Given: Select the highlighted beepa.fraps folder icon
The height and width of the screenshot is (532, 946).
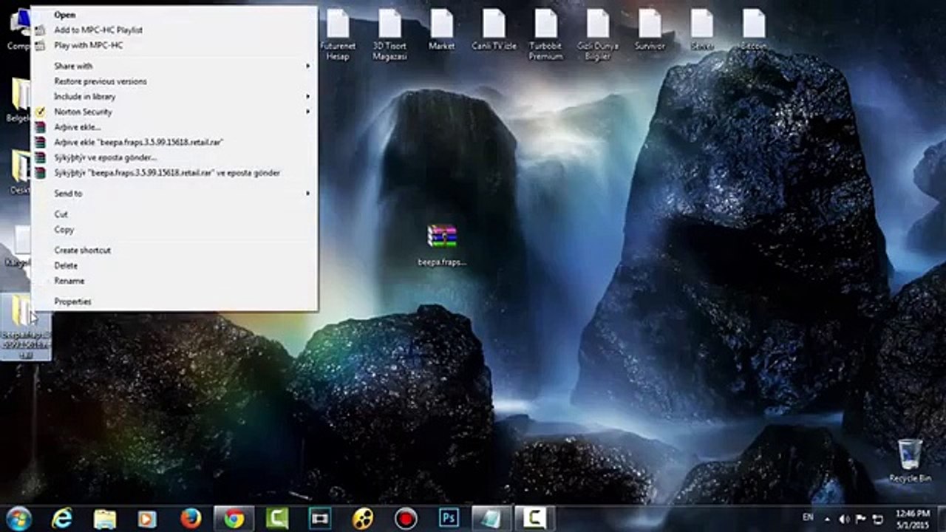Looking at the screenshot, I should pyautogui.click(x=26, y=327).
